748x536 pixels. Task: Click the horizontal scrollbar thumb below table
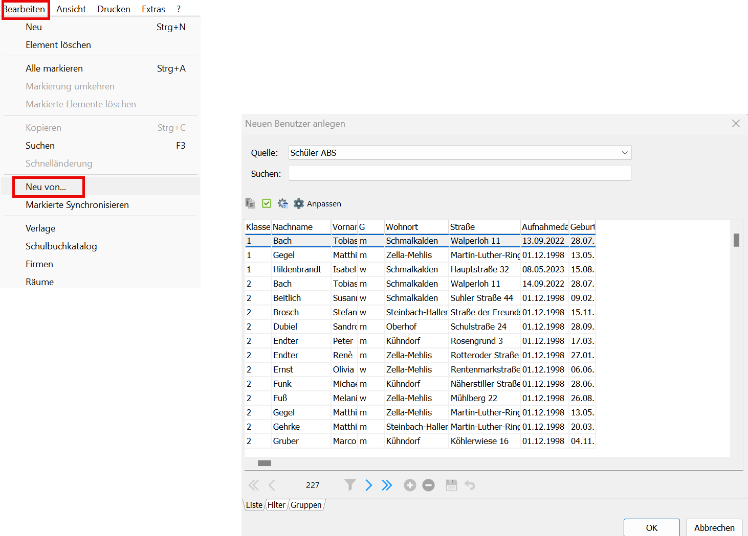pyautogui.click(x=265, y=463)
